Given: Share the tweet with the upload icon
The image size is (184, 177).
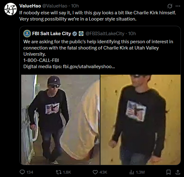Looking at the screenshot, I should pos(178,172).
